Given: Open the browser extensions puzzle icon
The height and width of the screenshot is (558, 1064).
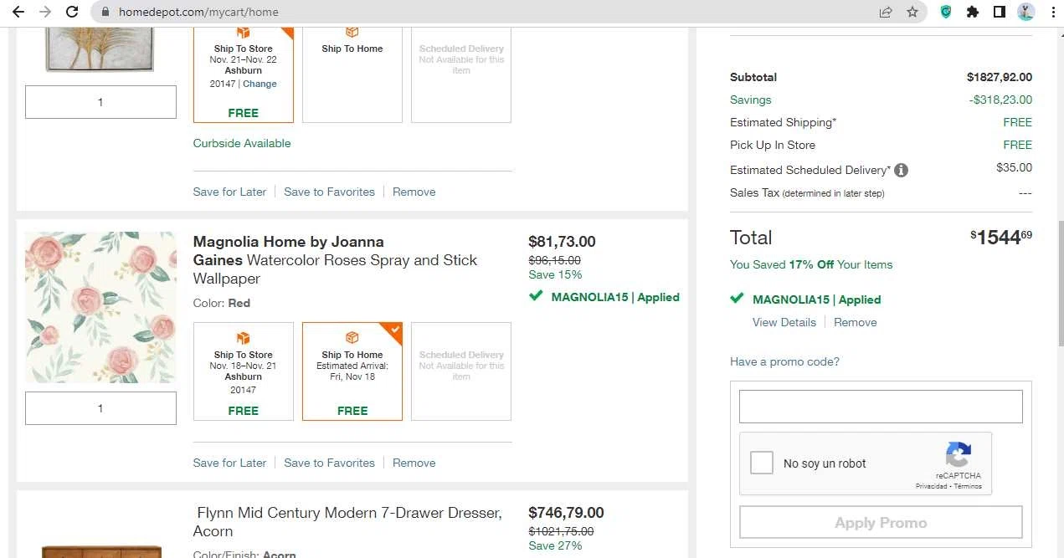Looking at the screenshot, I should point(972,12).
